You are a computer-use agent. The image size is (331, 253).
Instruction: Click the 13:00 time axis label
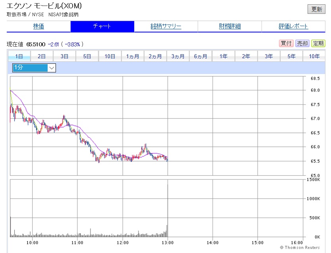167,243
